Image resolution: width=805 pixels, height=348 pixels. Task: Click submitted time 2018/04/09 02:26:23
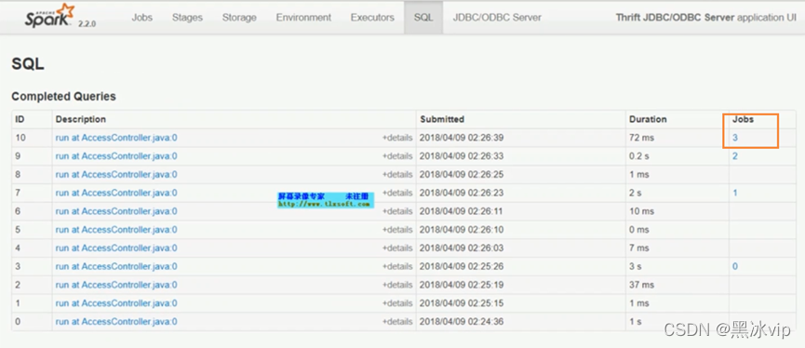(x=462, y=193)
